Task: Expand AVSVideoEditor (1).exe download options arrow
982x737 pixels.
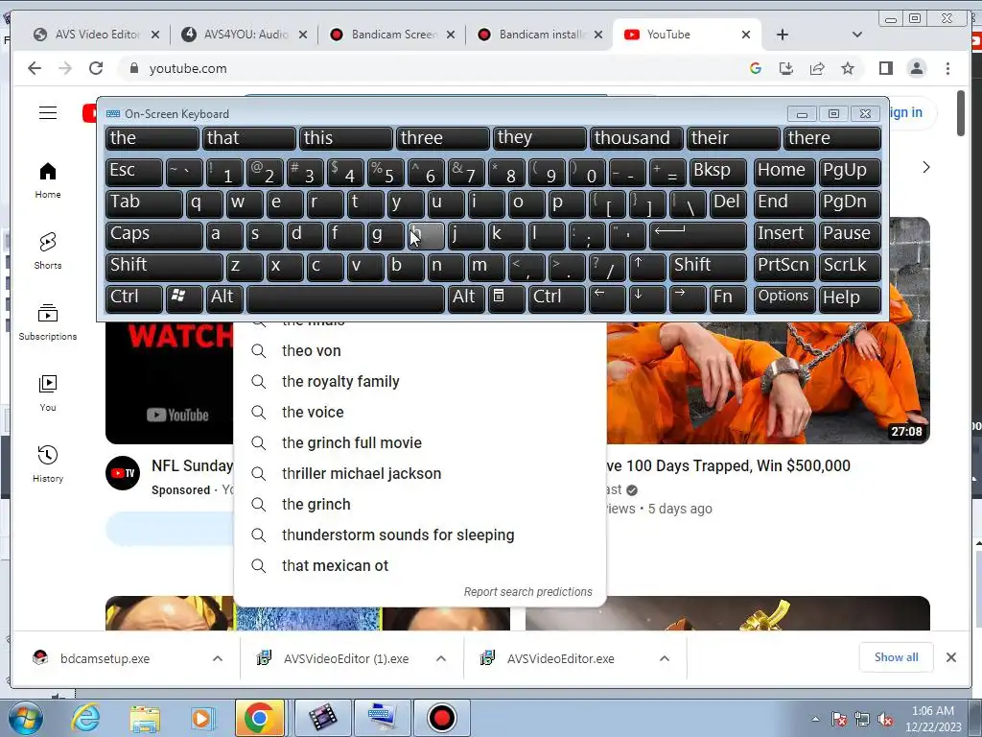Action: pyautogui.click(x=441, y=658)
